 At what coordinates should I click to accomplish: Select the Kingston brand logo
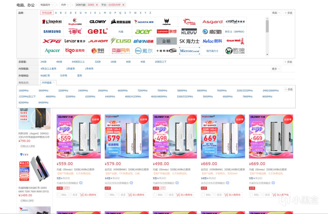(x=52, y=22)
